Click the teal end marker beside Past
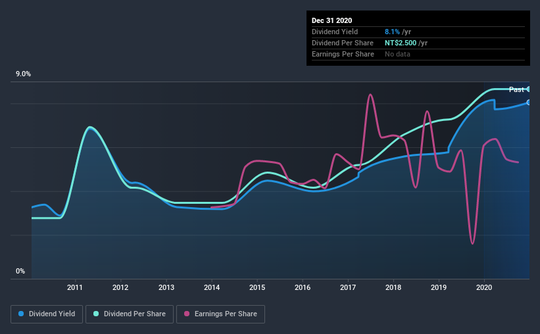Screen dimensions: 540x334 528,89
